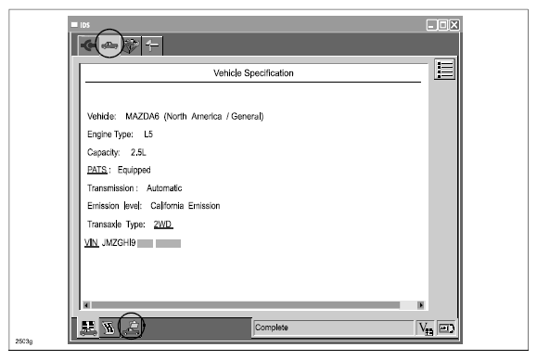Select the fourth top tab with arrow icon

[x=152, y=45]
